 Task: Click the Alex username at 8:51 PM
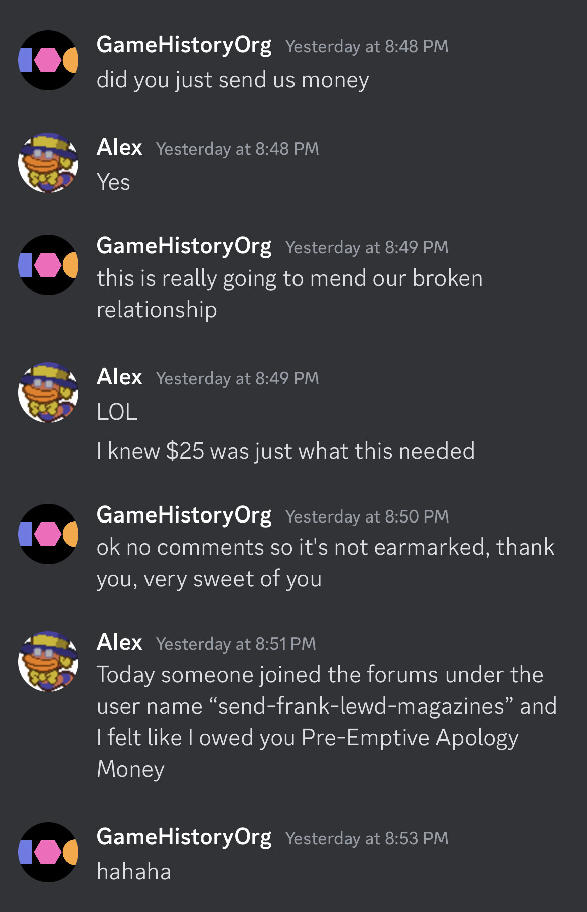pyautogui.click(x=119, y=643)
